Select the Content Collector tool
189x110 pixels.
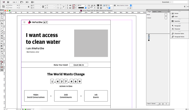click(2, 23)
